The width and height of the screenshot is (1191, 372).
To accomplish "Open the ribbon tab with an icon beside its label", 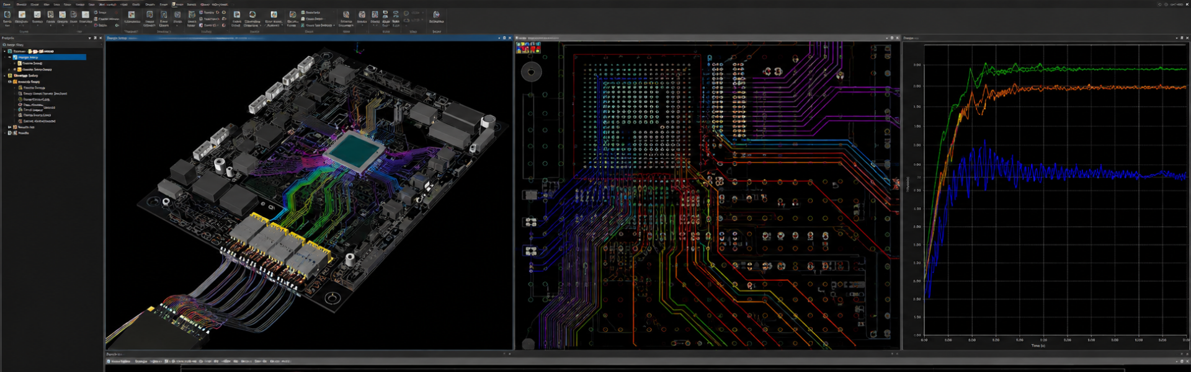I will pyautogui.click(x=178, y=4).
